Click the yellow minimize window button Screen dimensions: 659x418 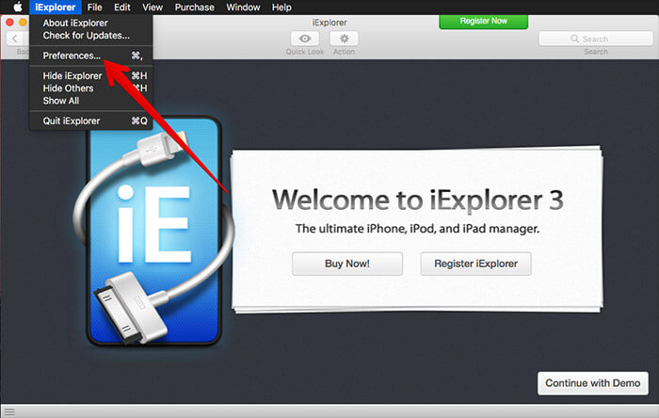[x=24, y=23]
